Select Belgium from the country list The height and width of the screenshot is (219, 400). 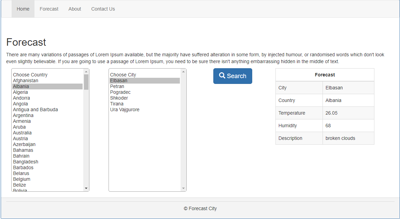pyautogui.click(x=22, y=179)
